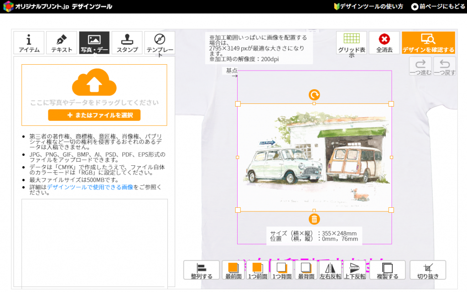Click the オリジナルプリント.jp logo
Viewport: 467px width, 292px height.
[x=58, y=6]
